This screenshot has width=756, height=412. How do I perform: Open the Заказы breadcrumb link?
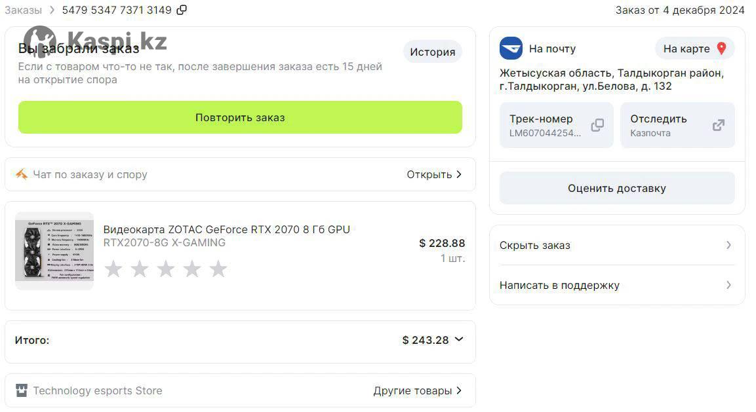point(23,10)
